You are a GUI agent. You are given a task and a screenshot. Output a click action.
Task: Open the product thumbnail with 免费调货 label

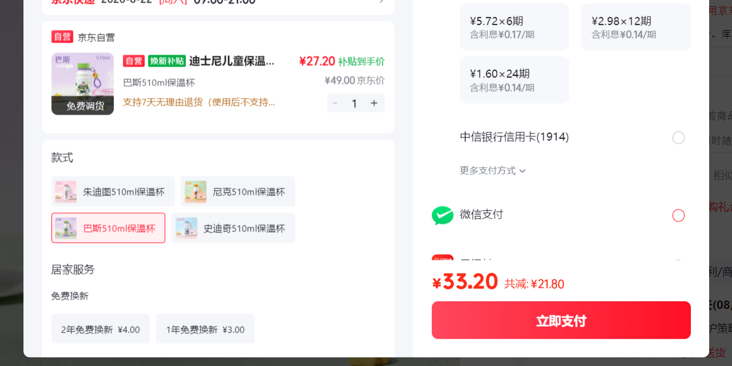[82, 84]
